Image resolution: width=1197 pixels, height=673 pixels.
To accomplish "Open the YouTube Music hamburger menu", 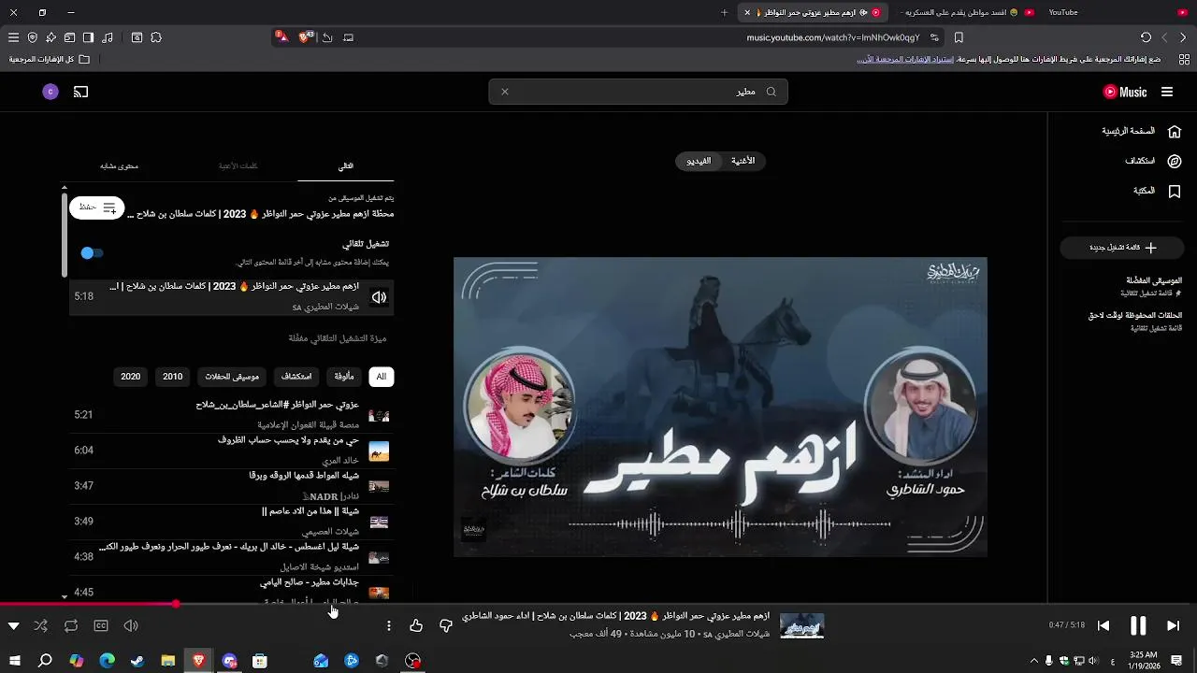I will coord(1167,92).
